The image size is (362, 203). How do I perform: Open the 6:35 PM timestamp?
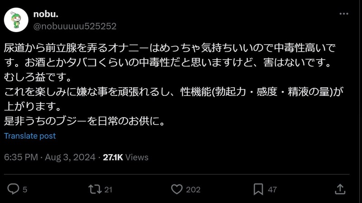coord(21,157)
